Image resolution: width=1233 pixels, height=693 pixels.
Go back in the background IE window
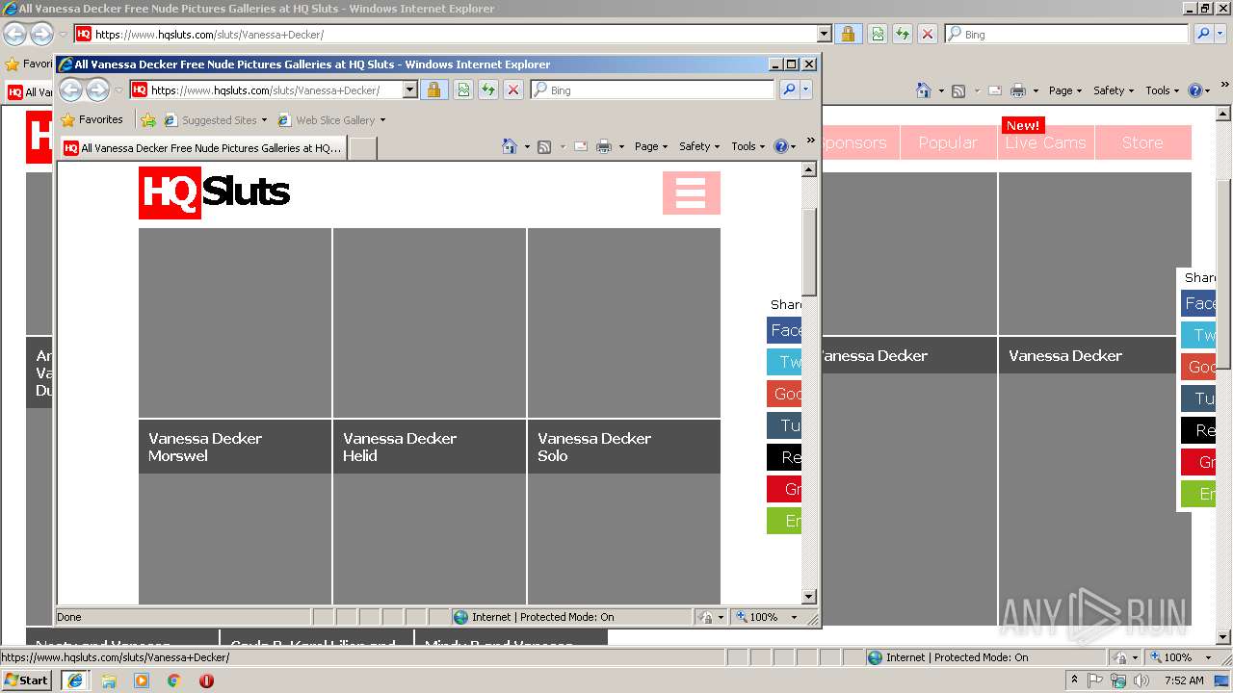14,34
